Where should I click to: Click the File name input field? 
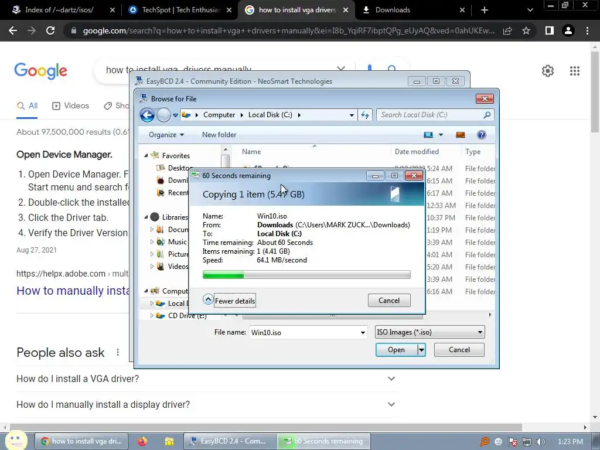pyautogui.click(x=305, y=333)
